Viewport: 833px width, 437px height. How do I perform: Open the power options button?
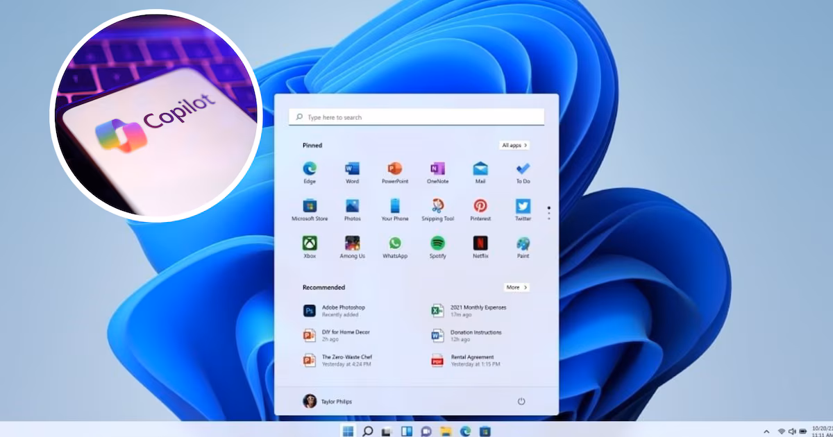click(x=521, y=401)
